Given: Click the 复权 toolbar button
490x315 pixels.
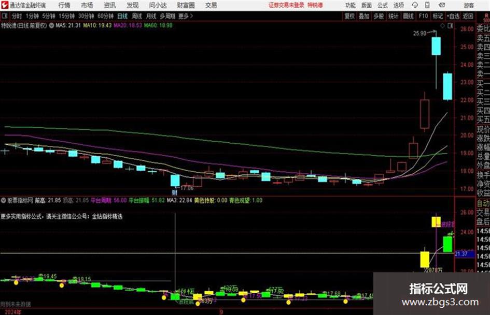Looking at the screenshot, I should point(349,16).
